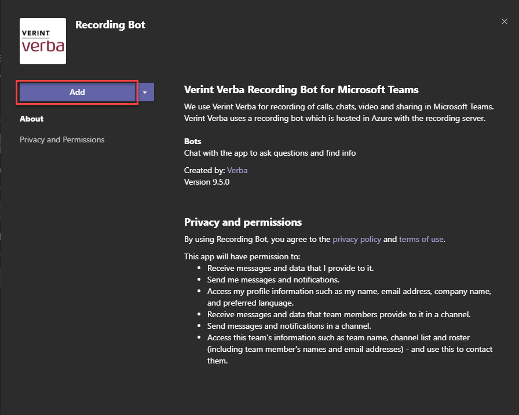Image resolution: width=519 pixels, height=415 pixels.
Task: Click the Privacy and permissions heading
Action: click(x=243, y=222)
